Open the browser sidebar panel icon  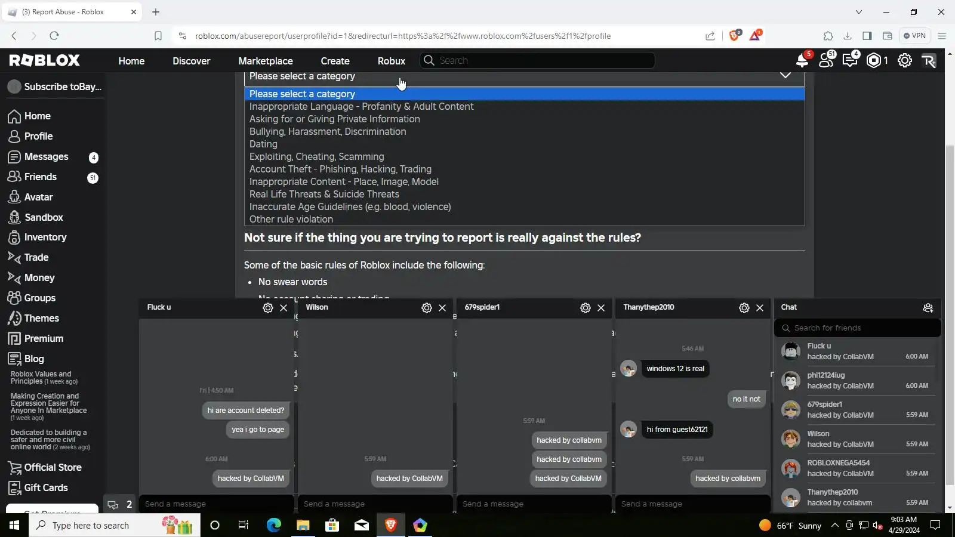(x=867, y=36)
